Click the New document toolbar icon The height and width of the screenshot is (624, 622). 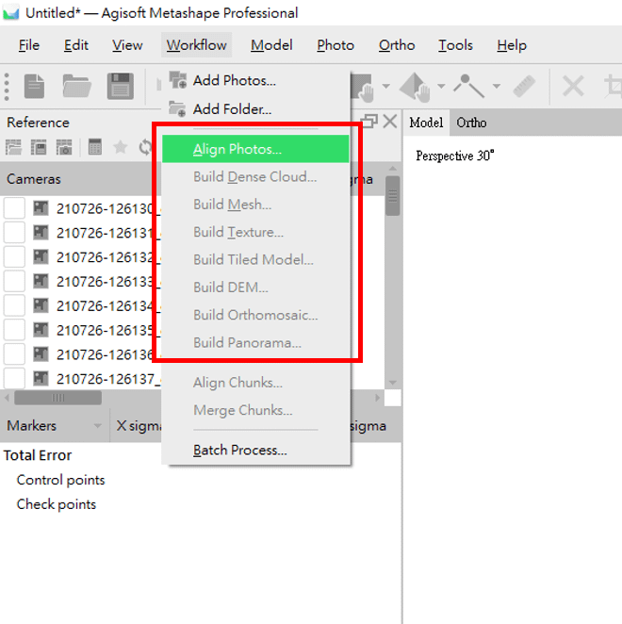pos(34,86)
